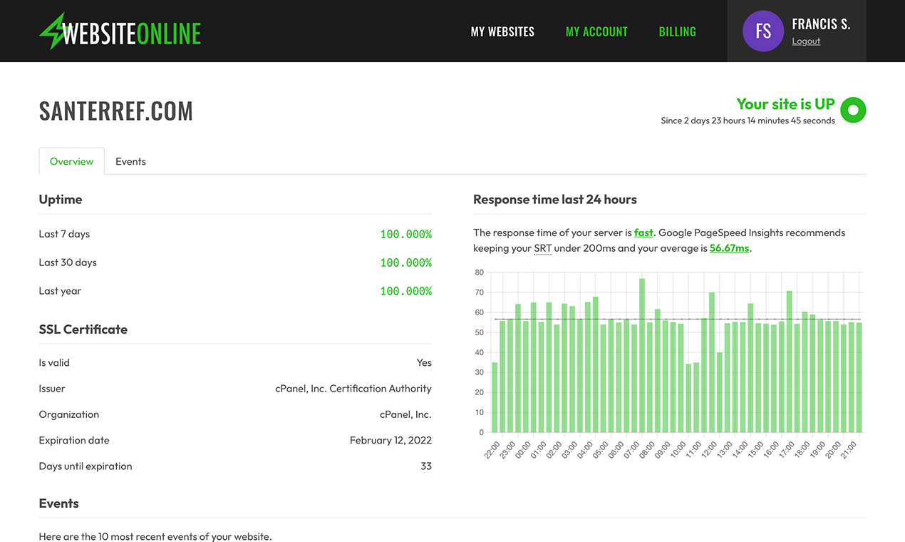This screenshot has width=905, height=542.
Task: Click the 21:00 label on chart axis
Action: pos(847,450)
